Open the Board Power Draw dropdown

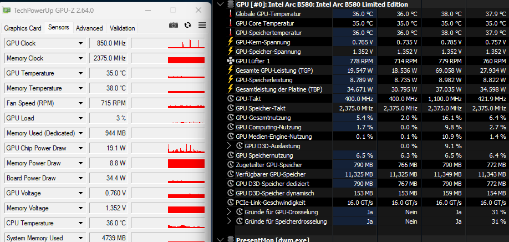click(x=80, y=178)
